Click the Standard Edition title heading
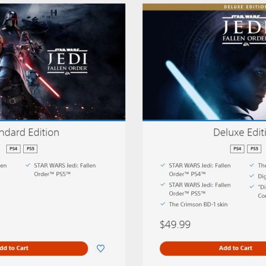The width and height of the screenshot is (266, 266). tap(30, 132)
